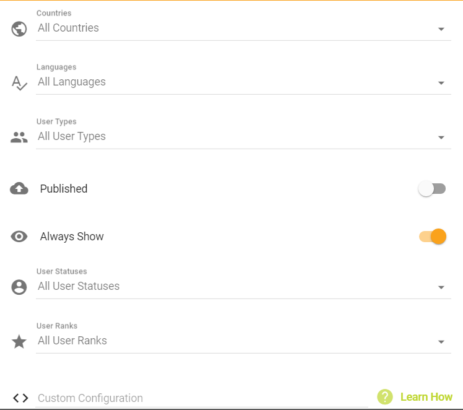Click the eye icon next to Always Show
Viewport: 463px width, 410px height.
point(19,237)
